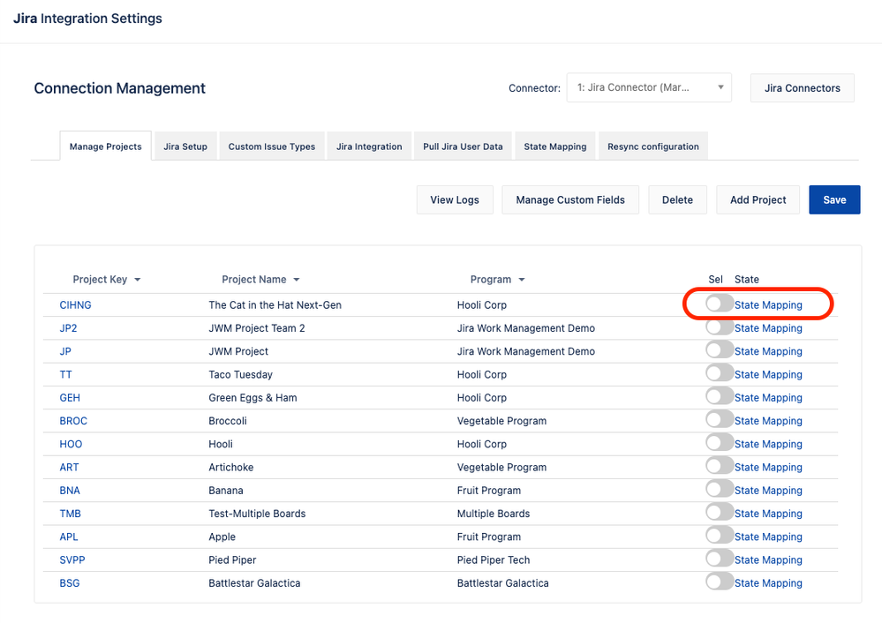Open State Mapping for Banana row
Viewport: 882px width, 623px height.
tap(768, 491)
